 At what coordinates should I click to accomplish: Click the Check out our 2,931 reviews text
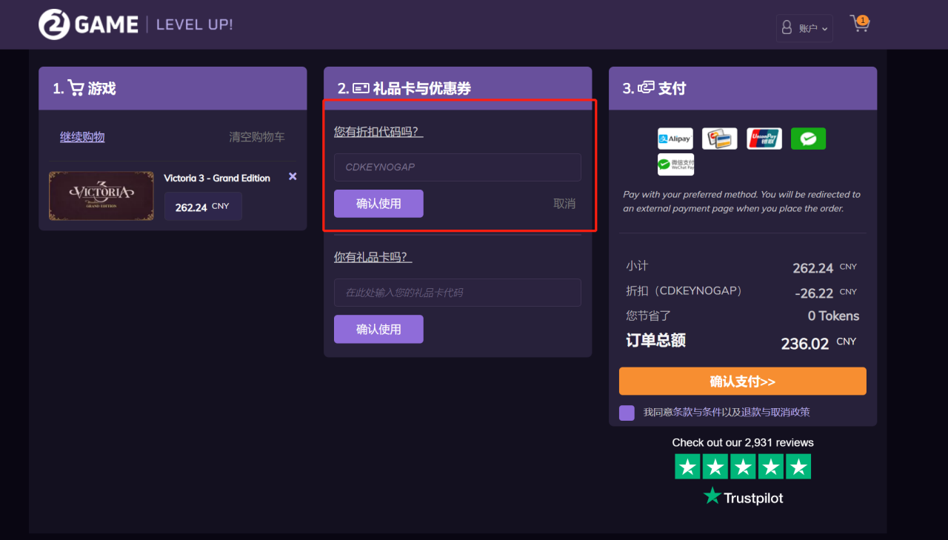point(743,442)
